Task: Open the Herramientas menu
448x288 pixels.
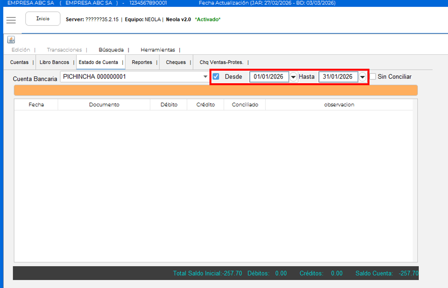Action: click(x=158, y=50)
